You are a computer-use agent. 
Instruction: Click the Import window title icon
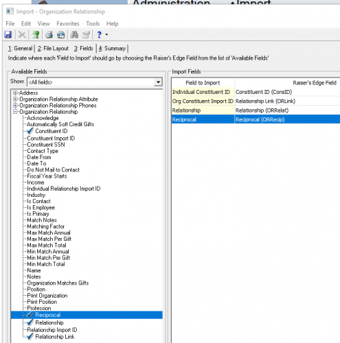pos(10,11)
